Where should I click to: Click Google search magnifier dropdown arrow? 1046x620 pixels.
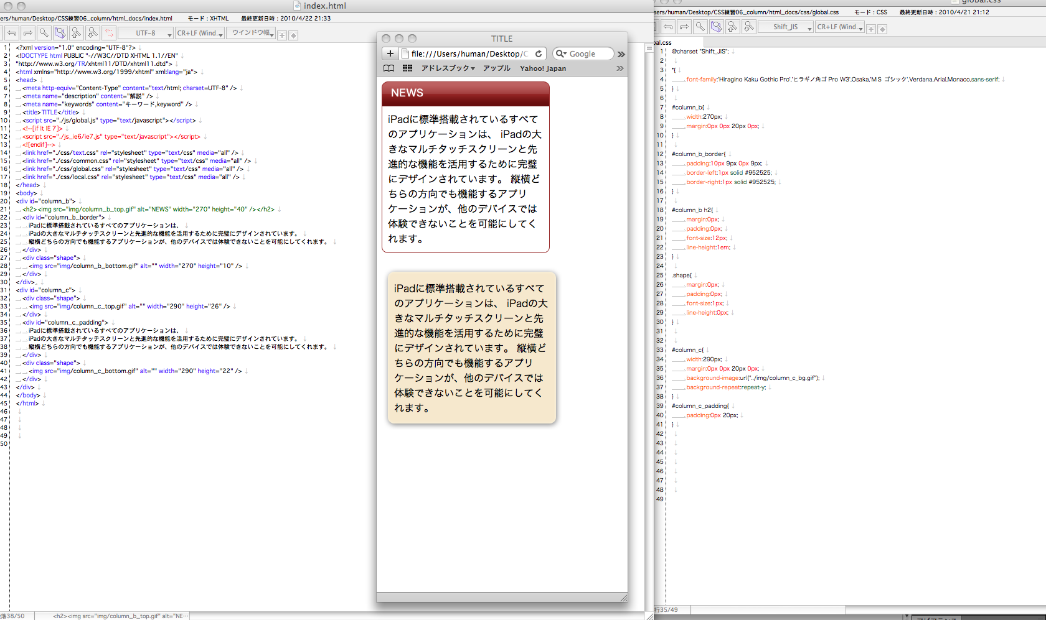click(x=560, y=53)
